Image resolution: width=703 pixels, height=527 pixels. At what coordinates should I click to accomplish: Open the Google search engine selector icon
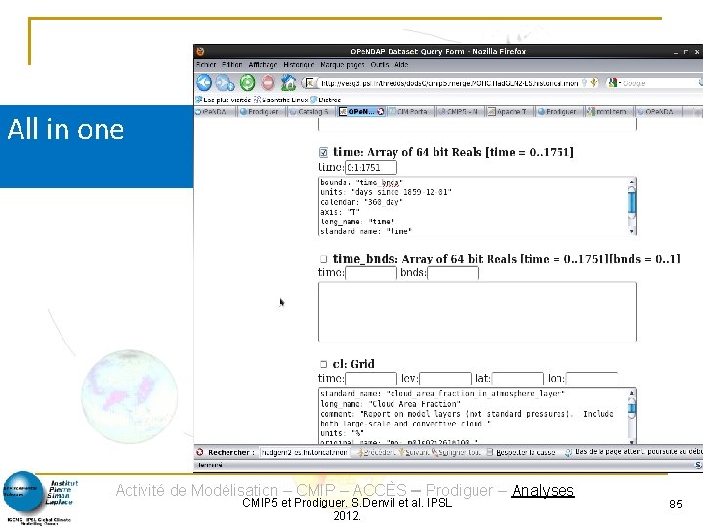612,82
